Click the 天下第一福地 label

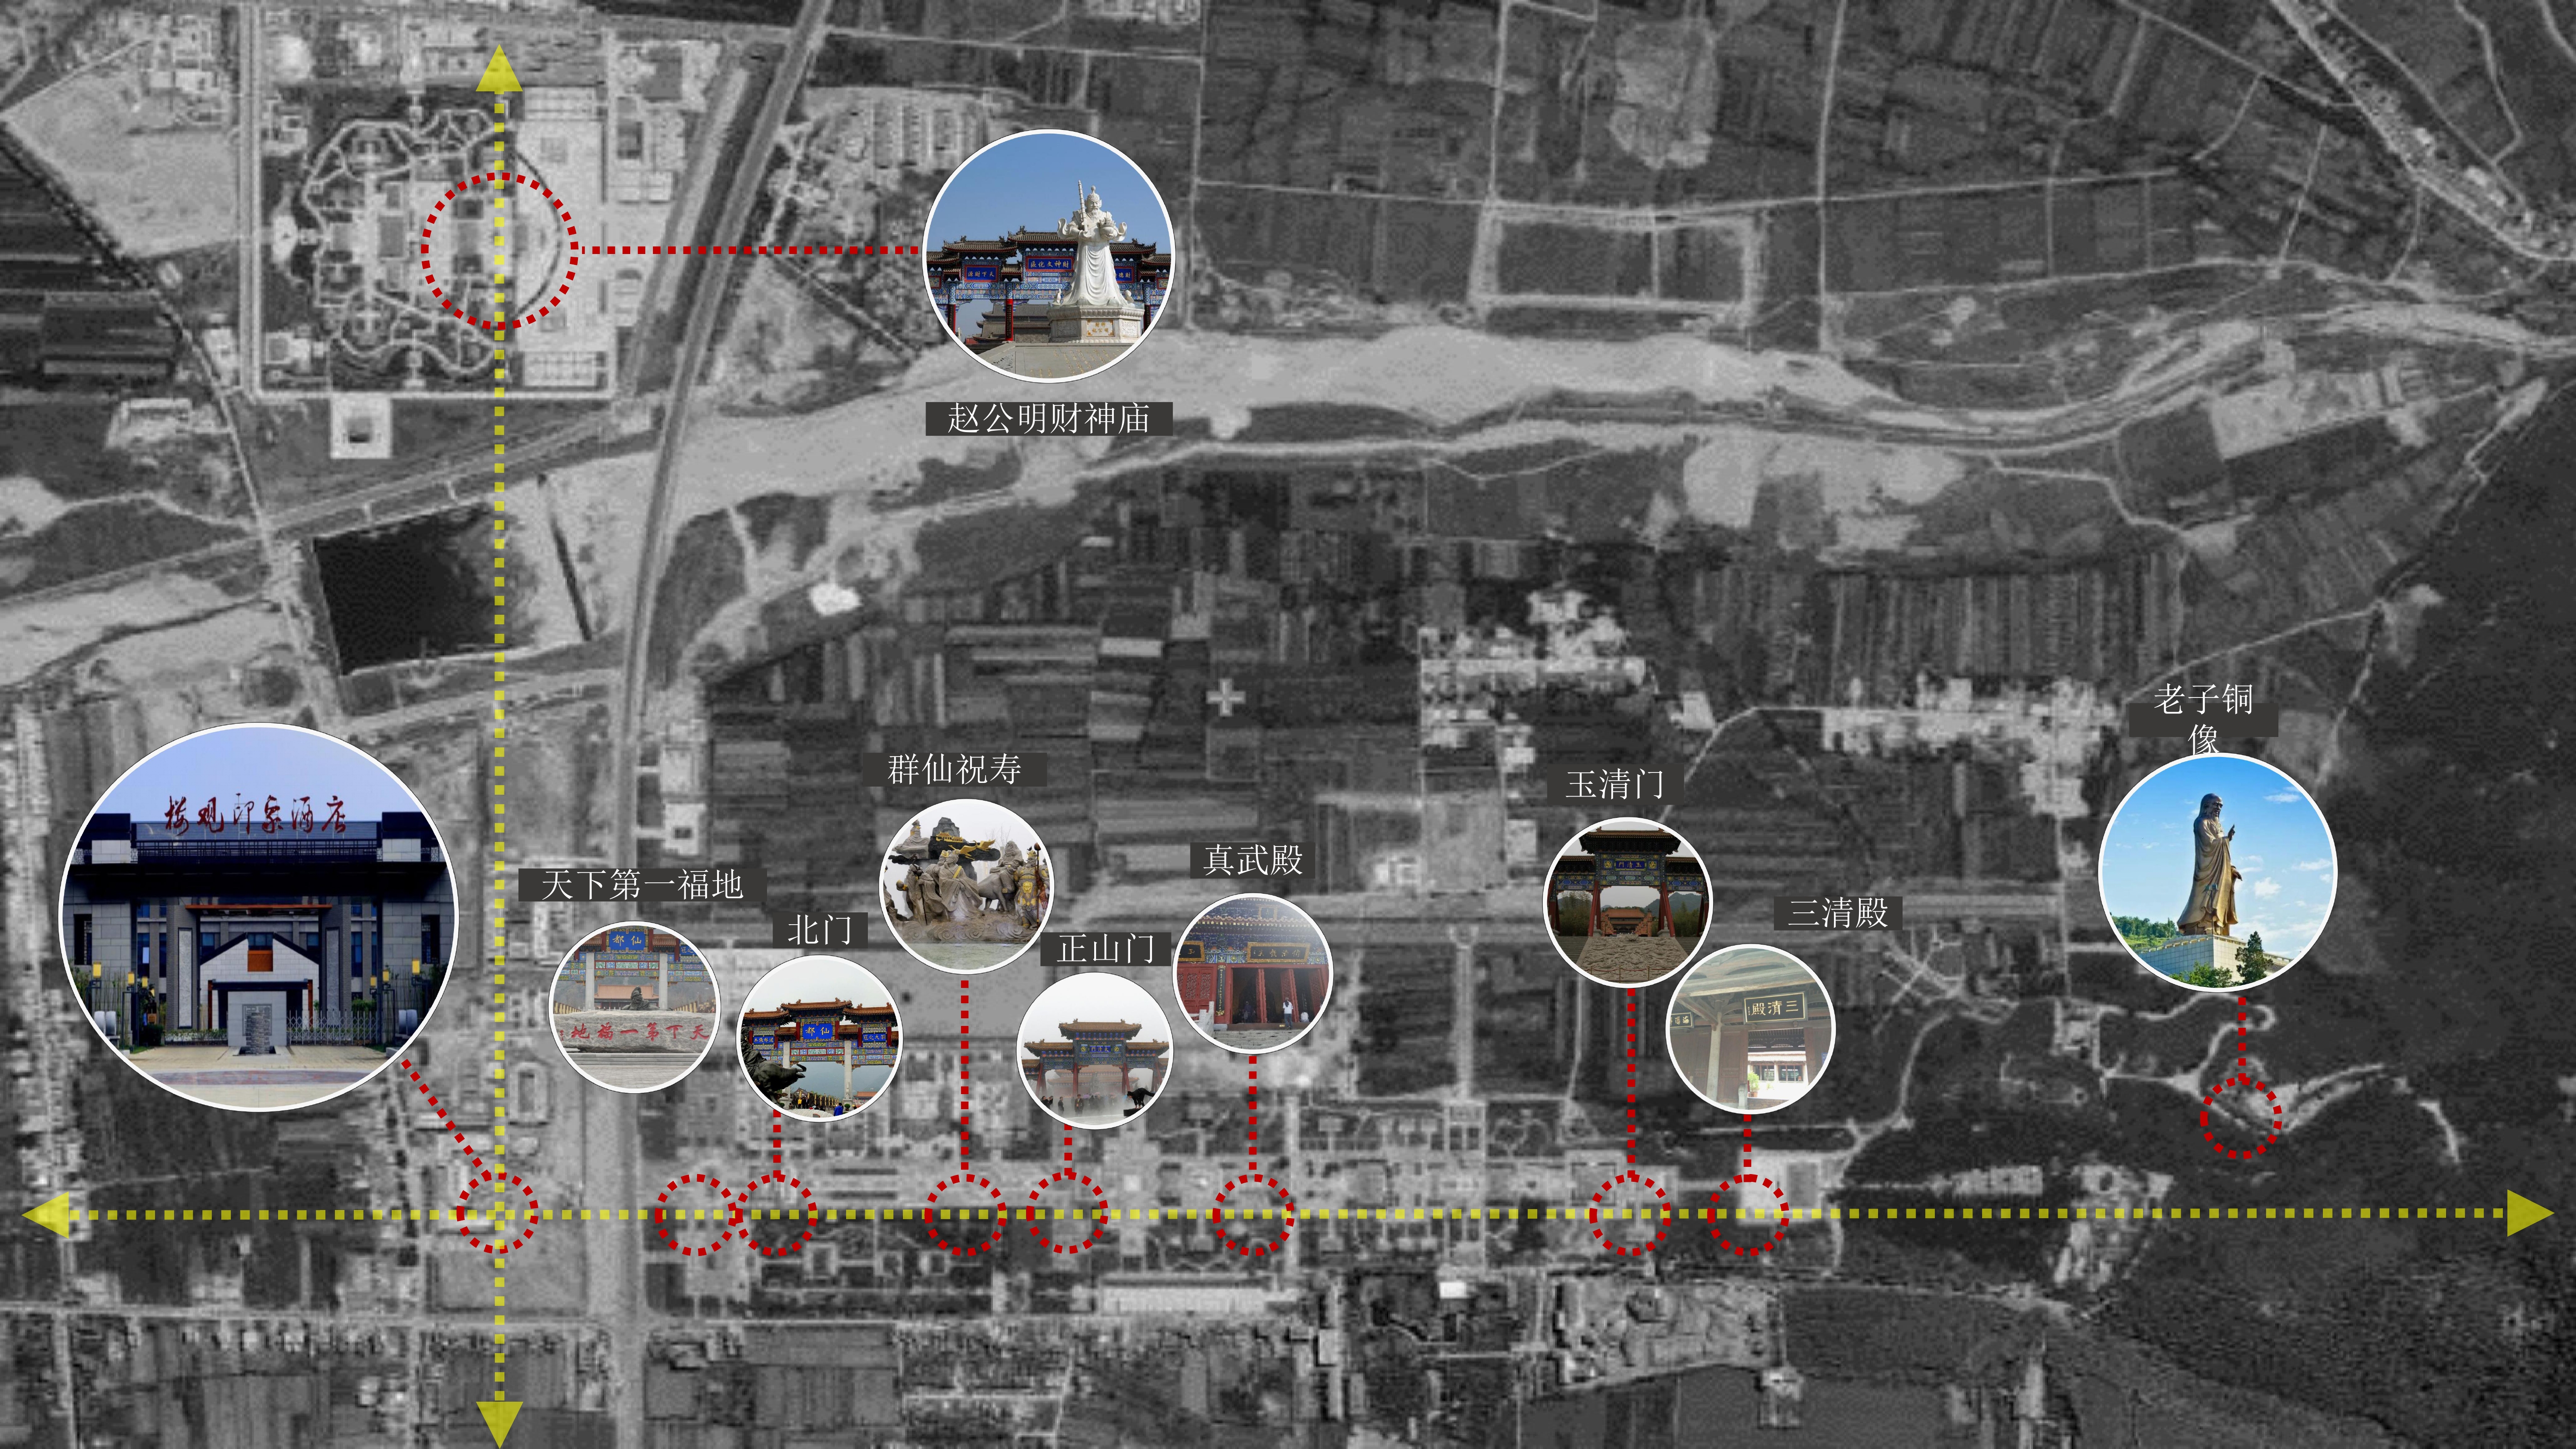coord(642,884)
